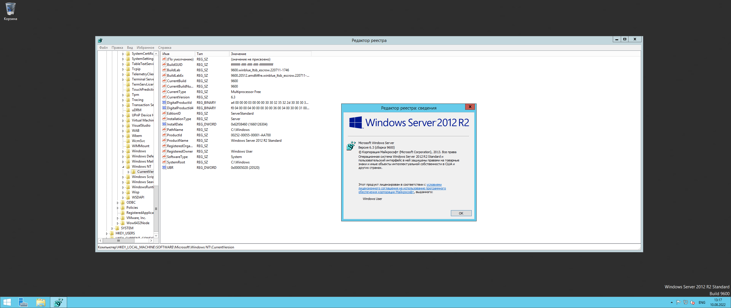The height and width of the screenshot is (308, 731).
Task: Click the Wbem folder icon
Action: [128, 136]
